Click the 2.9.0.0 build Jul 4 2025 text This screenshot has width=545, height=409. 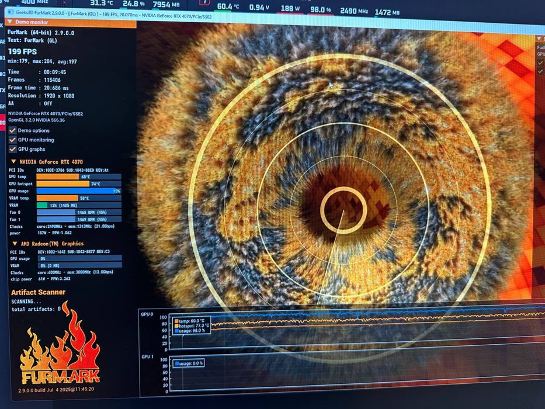(x=56, y=390)
